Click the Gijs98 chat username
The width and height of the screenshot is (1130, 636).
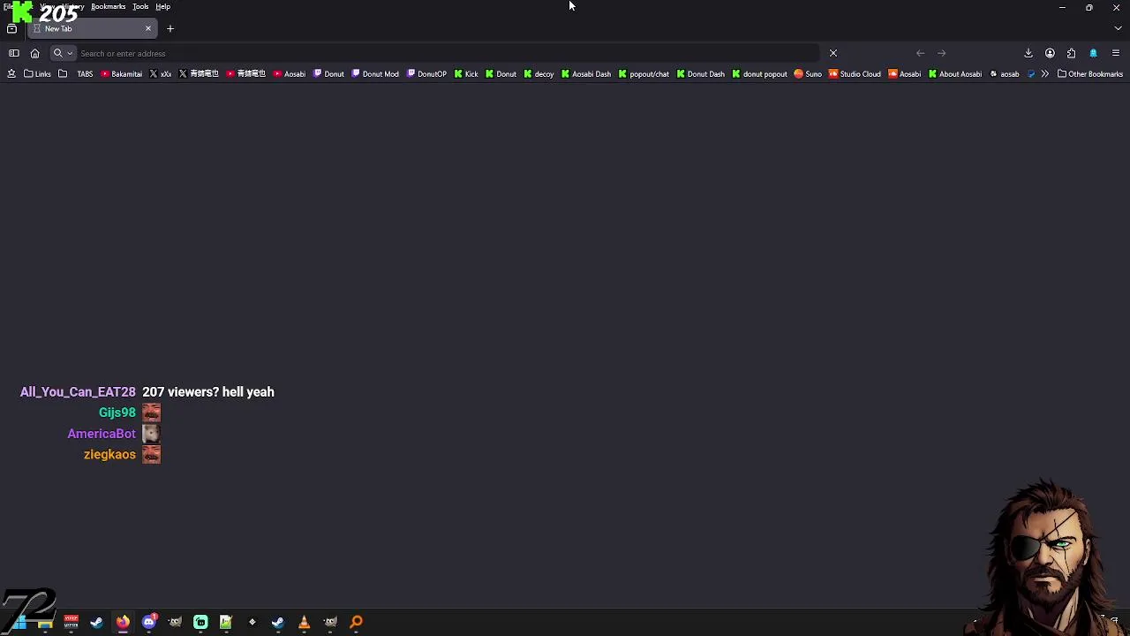(117, 413)
